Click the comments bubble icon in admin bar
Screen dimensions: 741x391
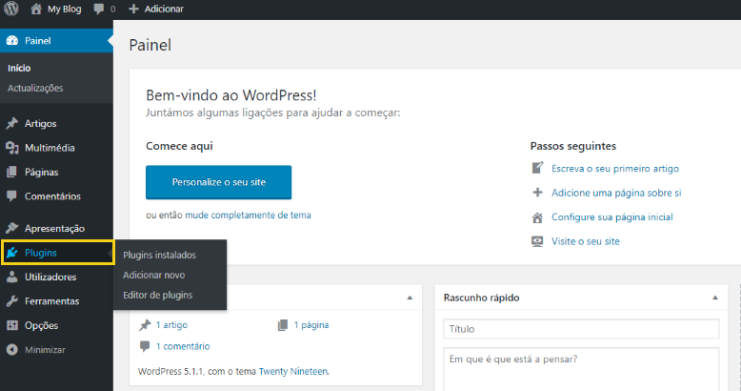pyautogui.click(x=99, y=9)
